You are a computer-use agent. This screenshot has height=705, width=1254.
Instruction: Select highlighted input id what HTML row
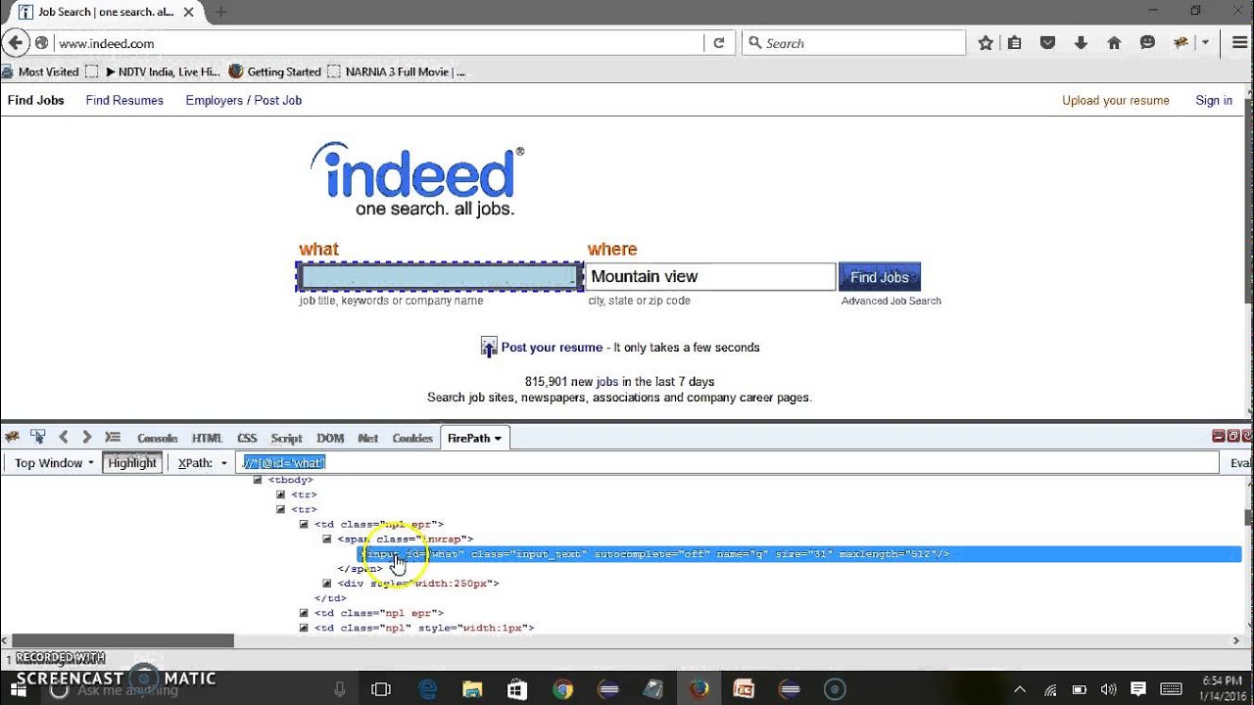point(799,554)
